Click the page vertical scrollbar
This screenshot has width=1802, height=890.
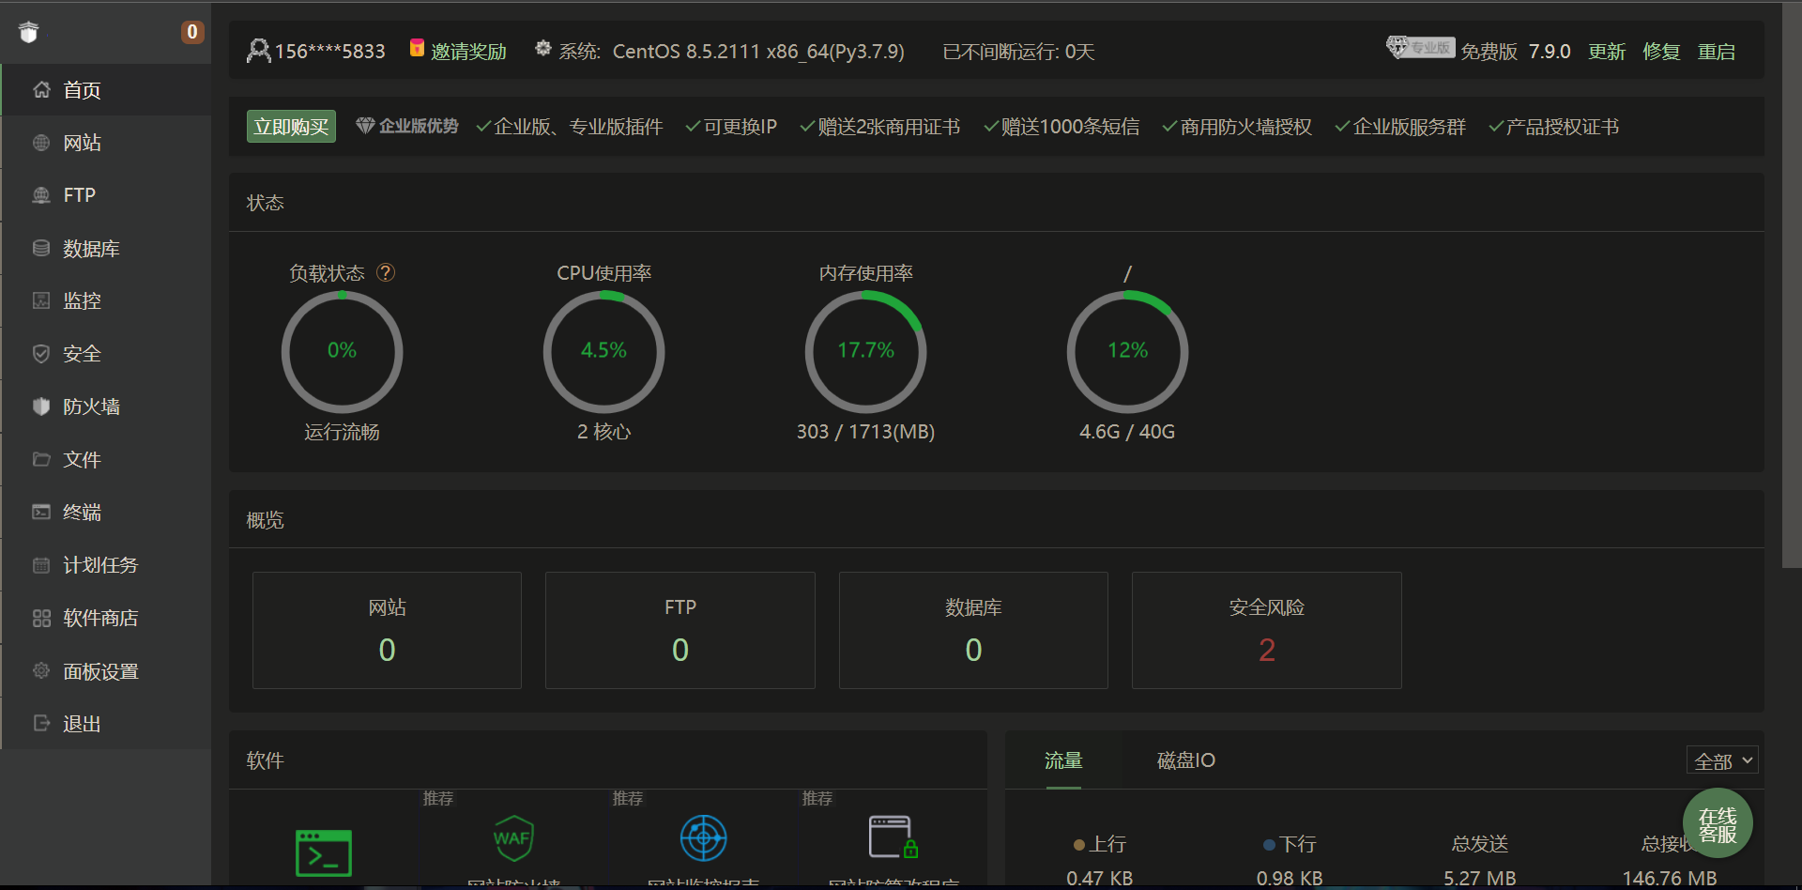coord(1792,284)
